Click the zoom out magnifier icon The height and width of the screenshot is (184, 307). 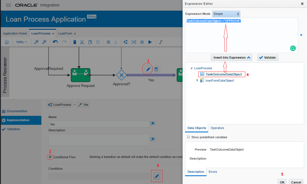[45, 42]
